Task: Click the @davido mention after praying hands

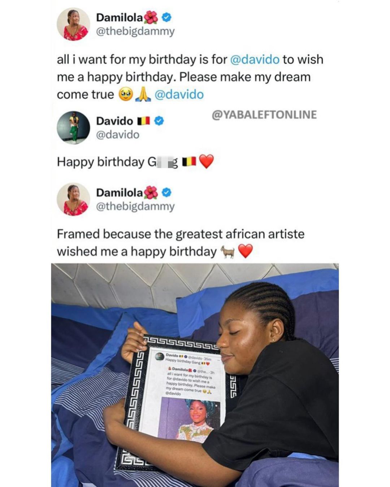Action: [179, 95]
